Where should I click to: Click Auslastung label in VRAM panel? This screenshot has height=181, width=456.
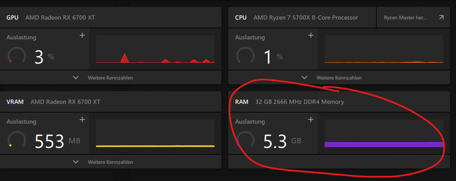pyautogui.click(x=21, y=121)
